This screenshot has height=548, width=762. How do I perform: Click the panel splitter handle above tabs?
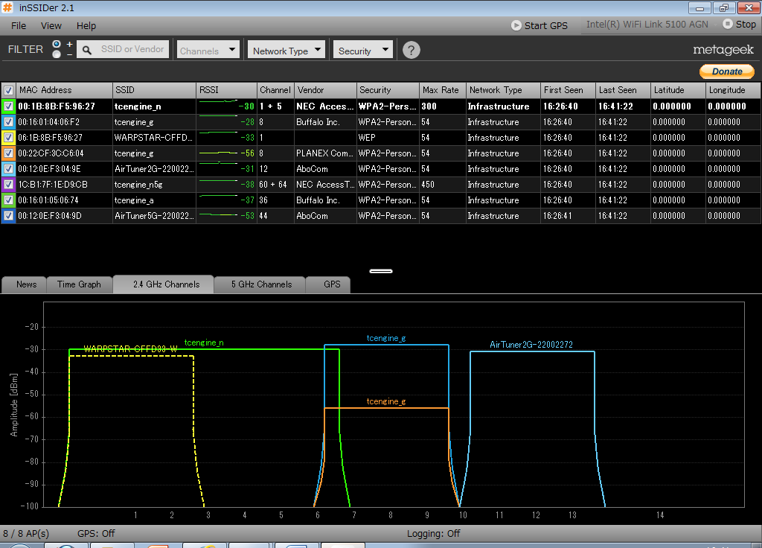pyautogui.click(x=381, y=271)
